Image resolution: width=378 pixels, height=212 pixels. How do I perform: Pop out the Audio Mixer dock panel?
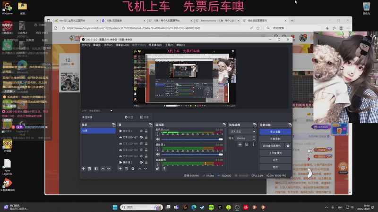tap(224, 125)
